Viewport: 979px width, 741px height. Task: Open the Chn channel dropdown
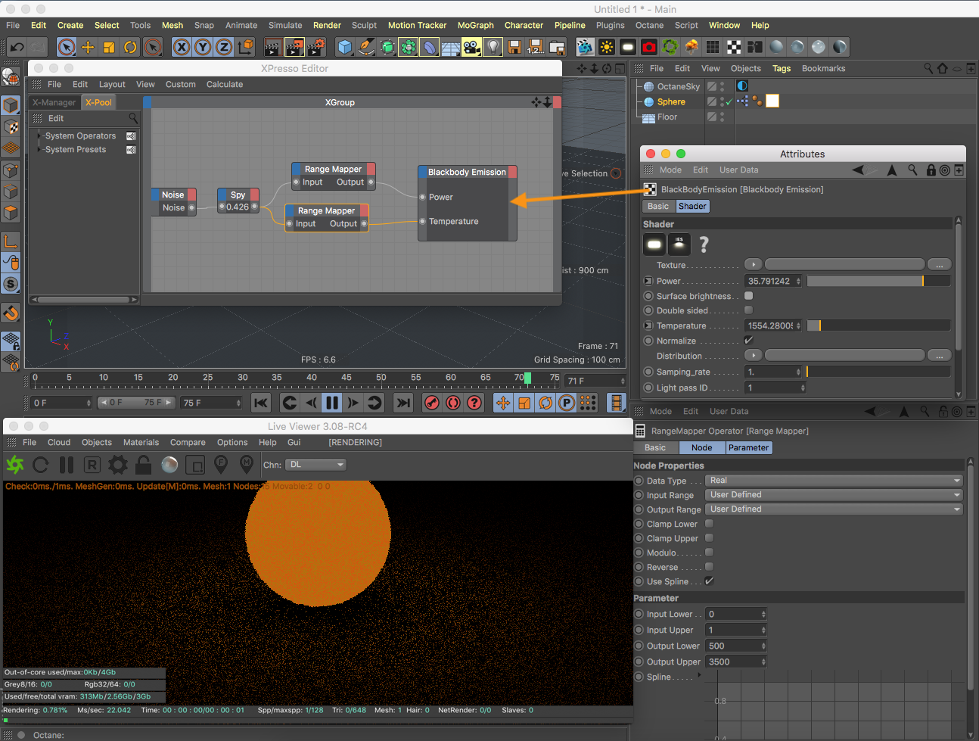(x=316, y=465)
